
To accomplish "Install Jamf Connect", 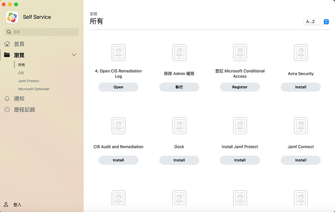I will [x=301, y=160].
